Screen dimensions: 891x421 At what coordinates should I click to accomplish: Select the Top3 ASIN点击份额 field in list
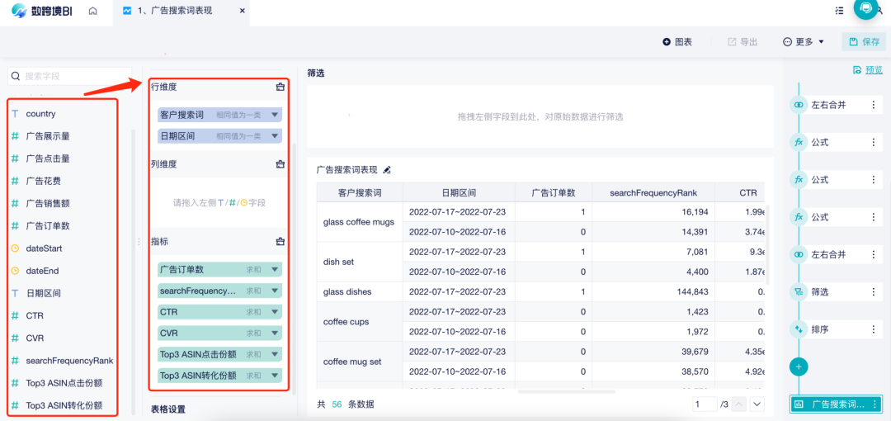(63, 383)
